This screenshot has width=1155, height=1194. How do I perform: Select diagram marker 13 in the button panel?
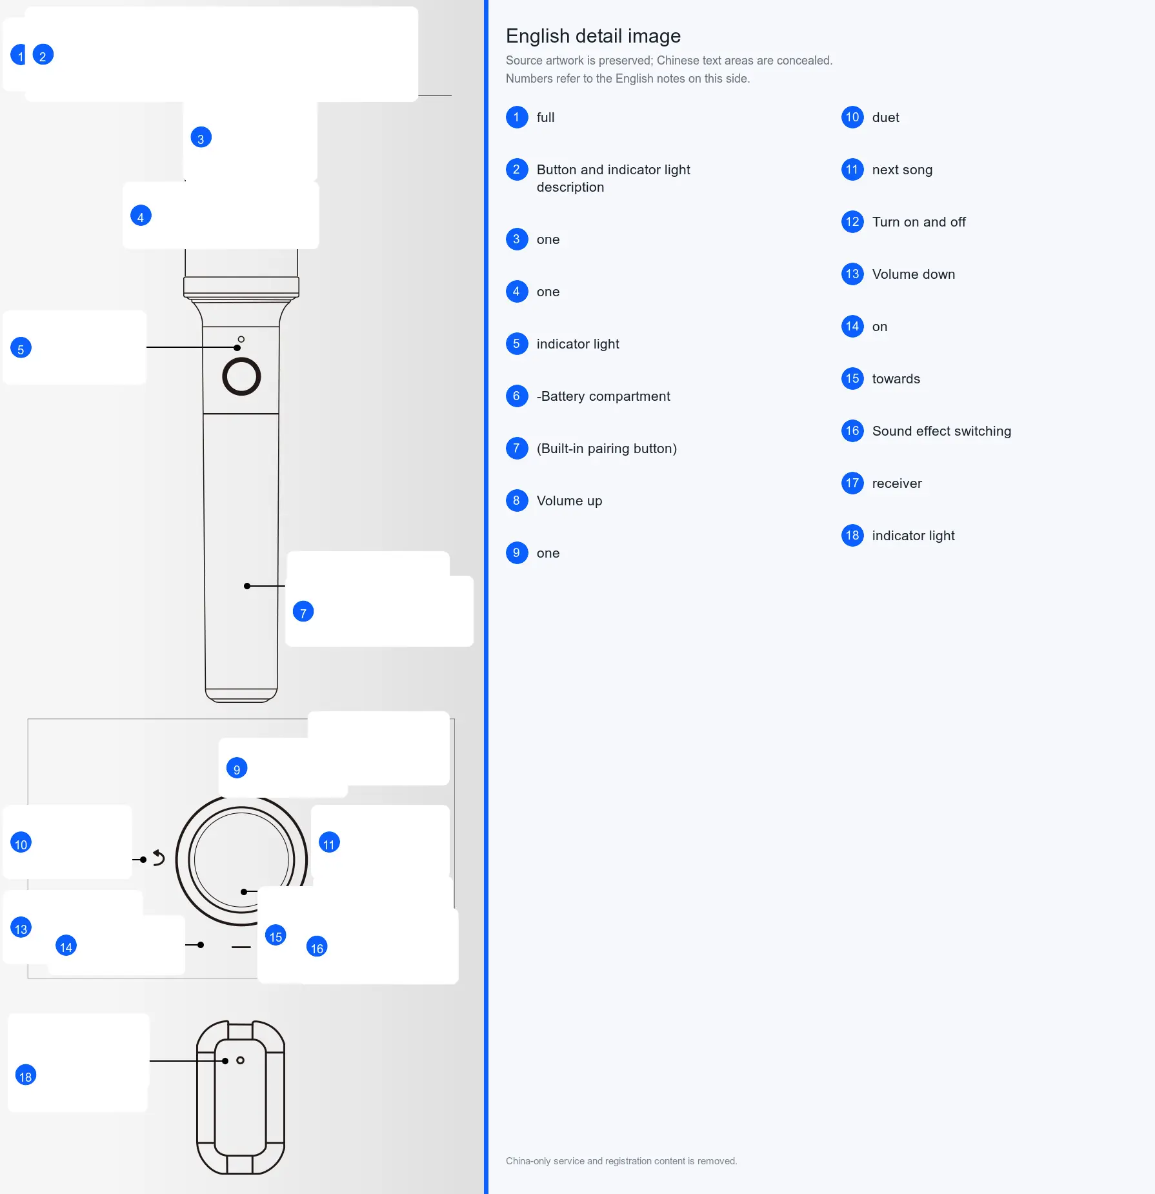tap(21, 928)
